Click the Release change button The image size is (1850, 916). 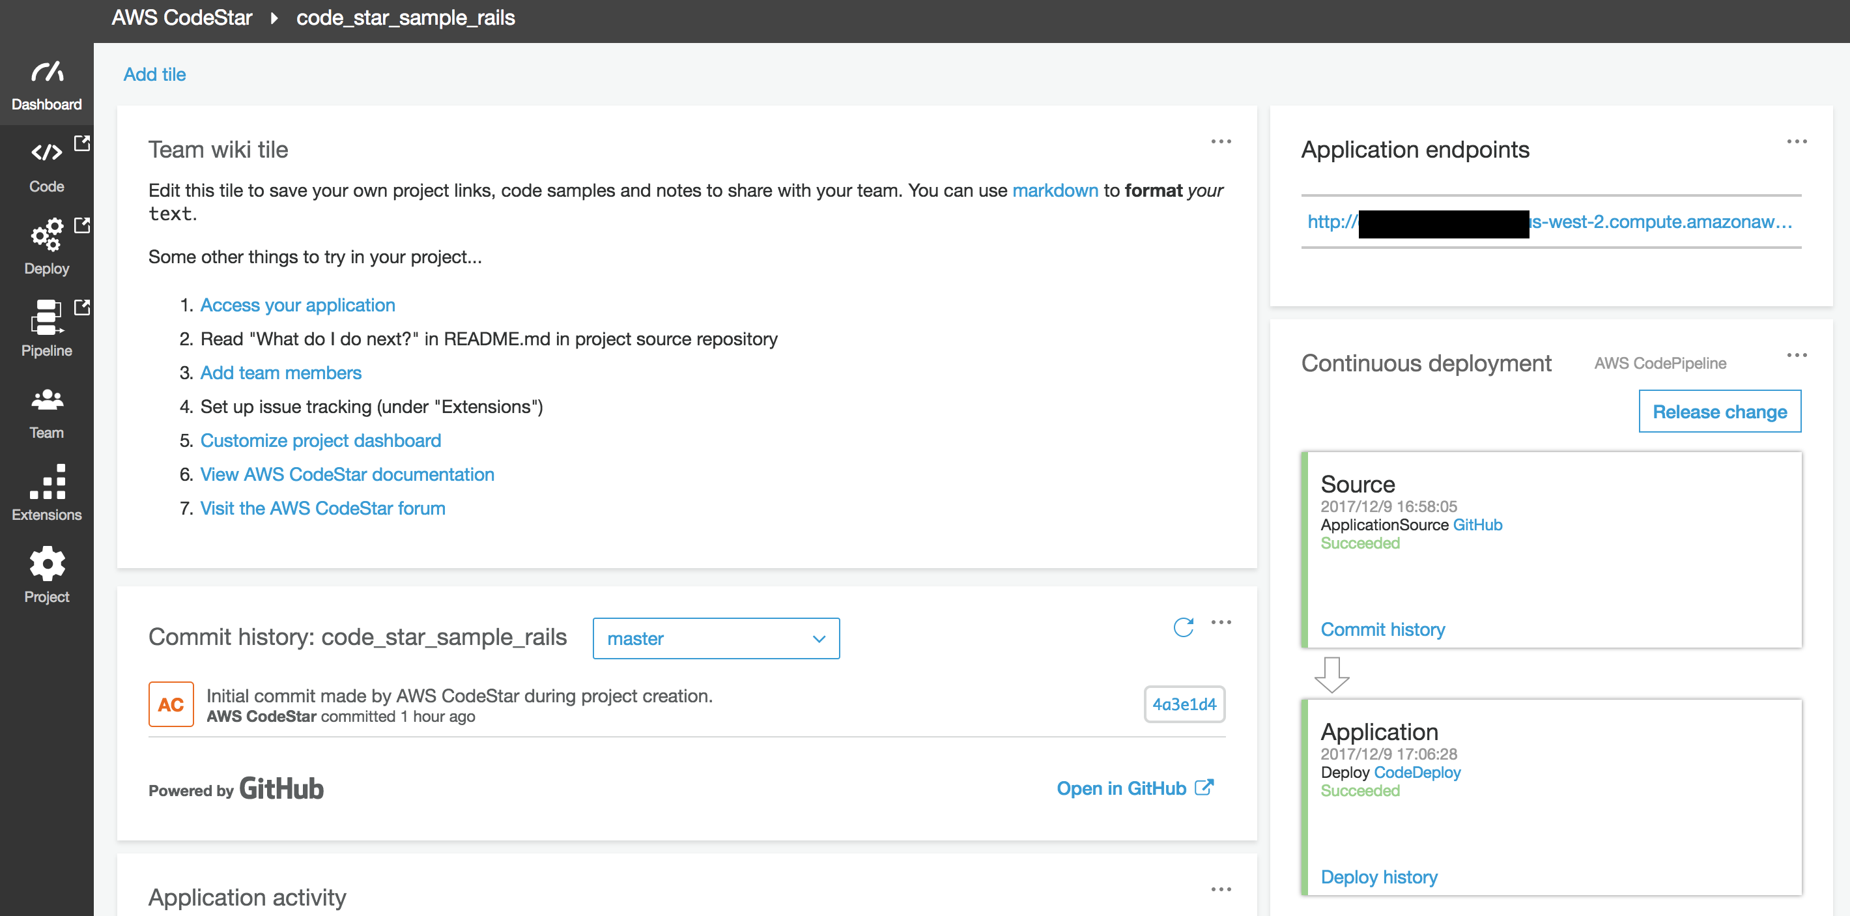(1720, 411)
